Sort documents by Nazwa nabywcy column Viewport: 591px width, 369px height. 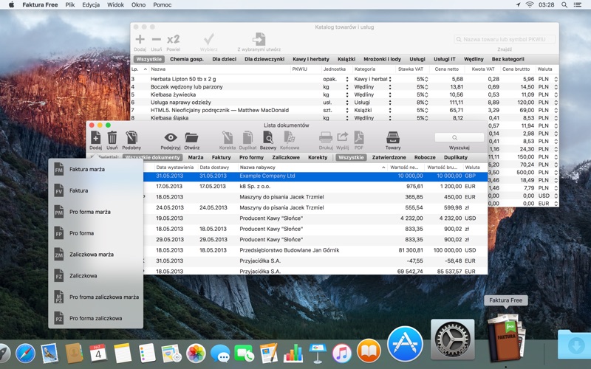(312, 168)
